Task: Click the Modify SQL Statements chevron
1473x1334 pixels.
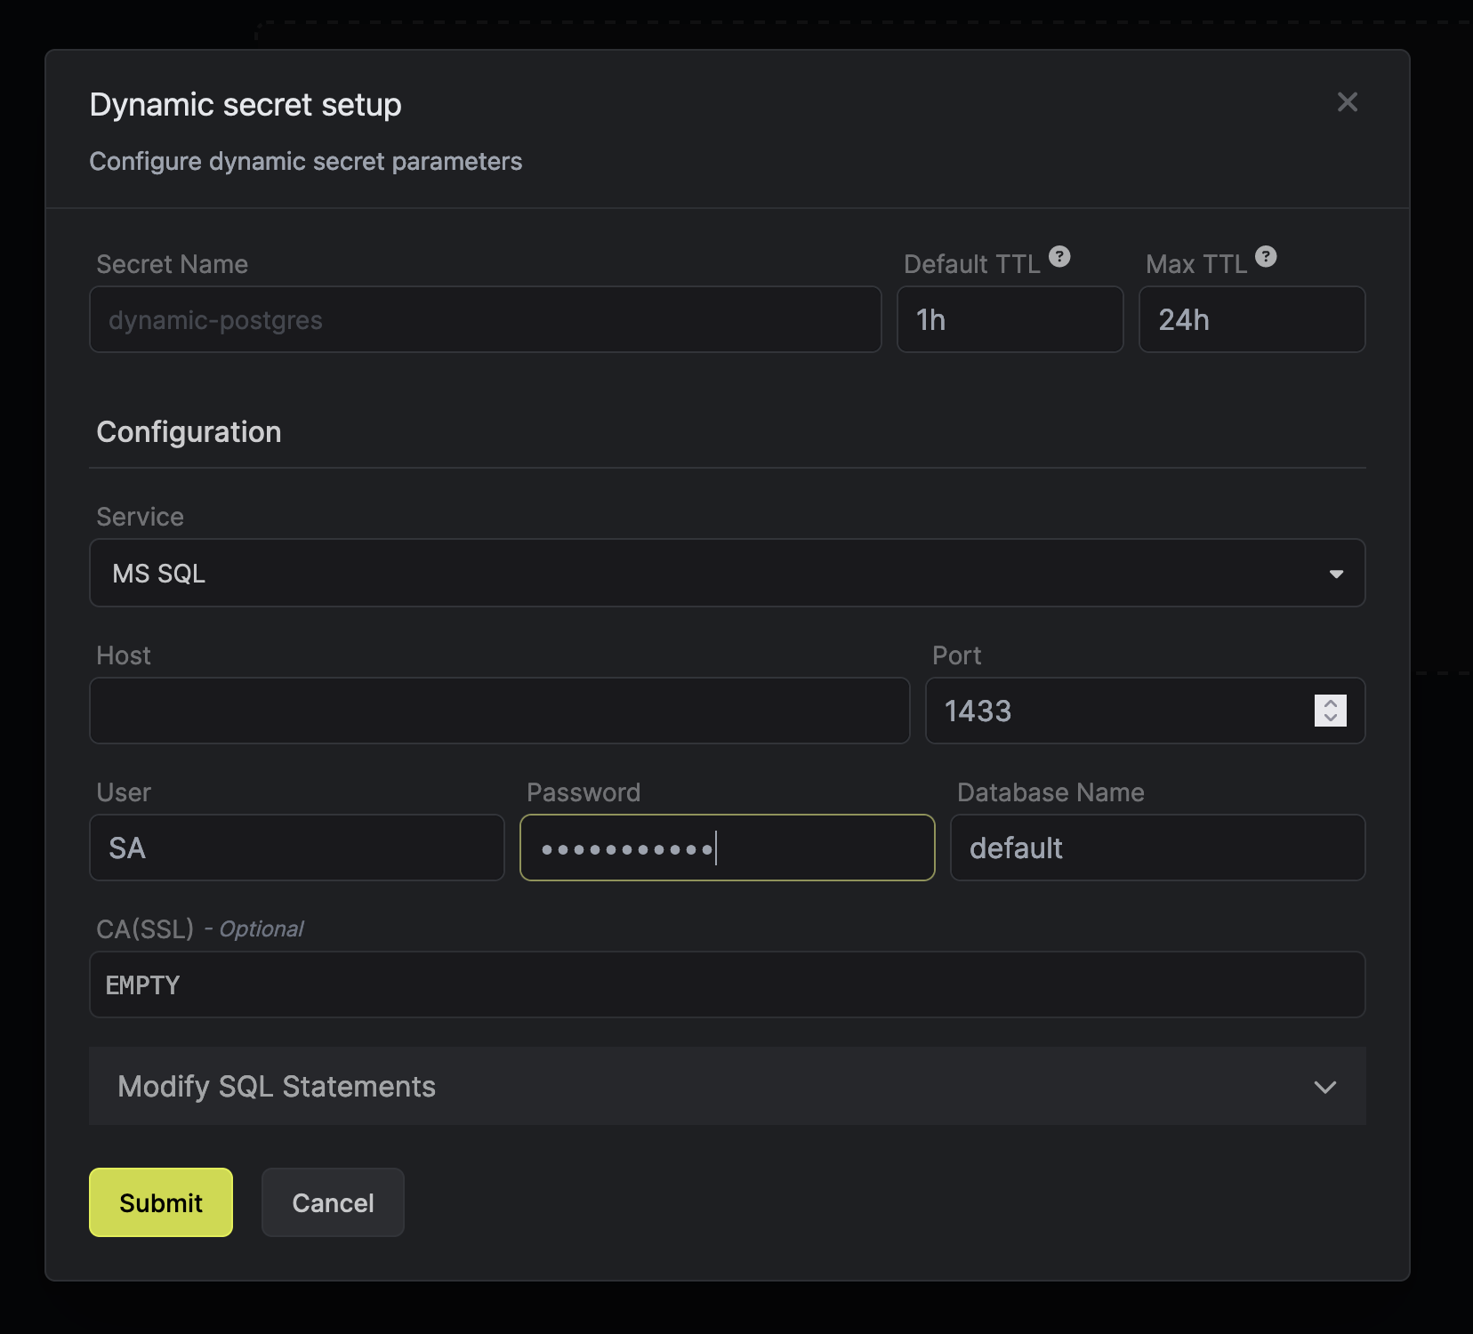Action: point(1325,1087)
